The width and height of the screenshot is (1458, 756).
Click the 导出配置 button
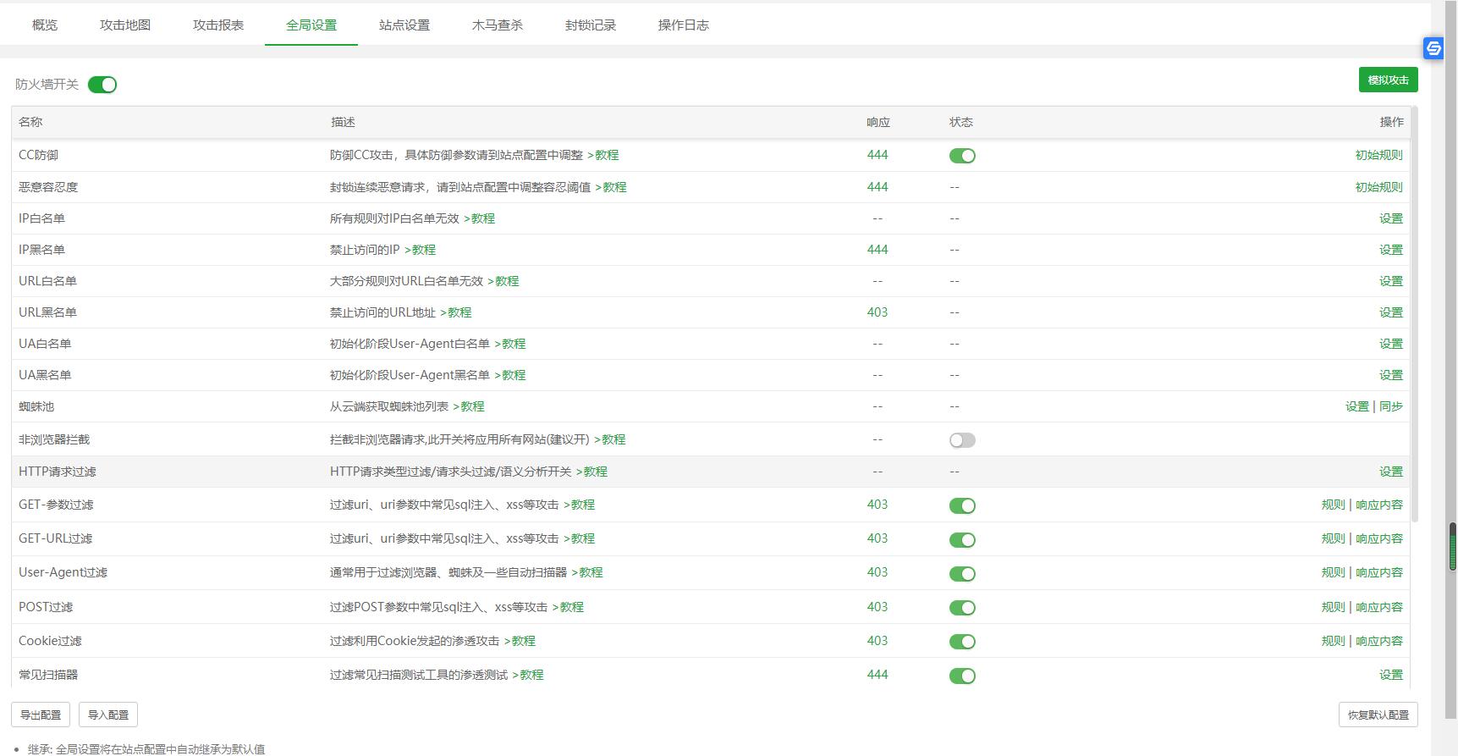pyautogui.click(x=41, y=715)
